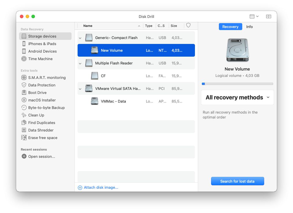
Task: Select the CF volume row
Action: tap(136, 76)
